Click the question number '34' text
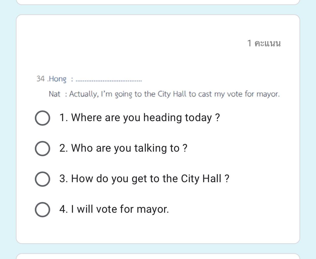Viewport: 316px width, 259px height. 41,79
